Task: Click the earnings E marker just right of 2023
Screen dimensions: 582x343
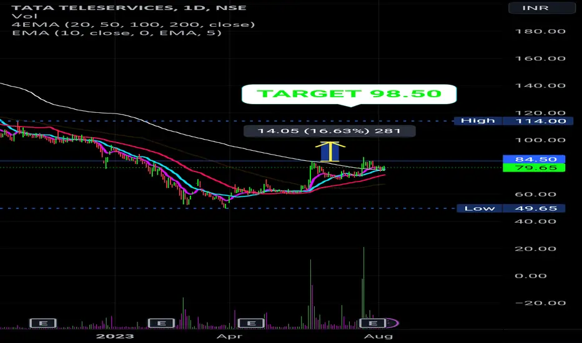Action: point(162,323)
